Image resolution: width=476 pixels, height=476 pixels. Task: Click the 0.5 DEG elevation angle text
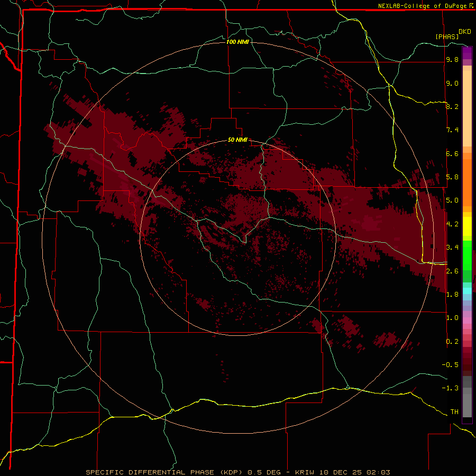point(264,472)
